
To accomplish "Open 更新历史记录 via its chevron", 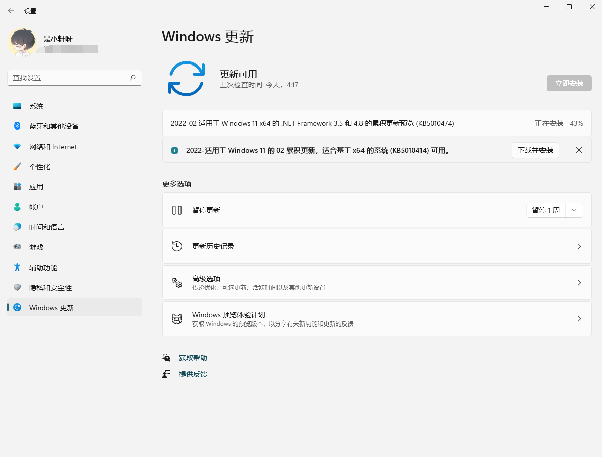I will [578, 246].
